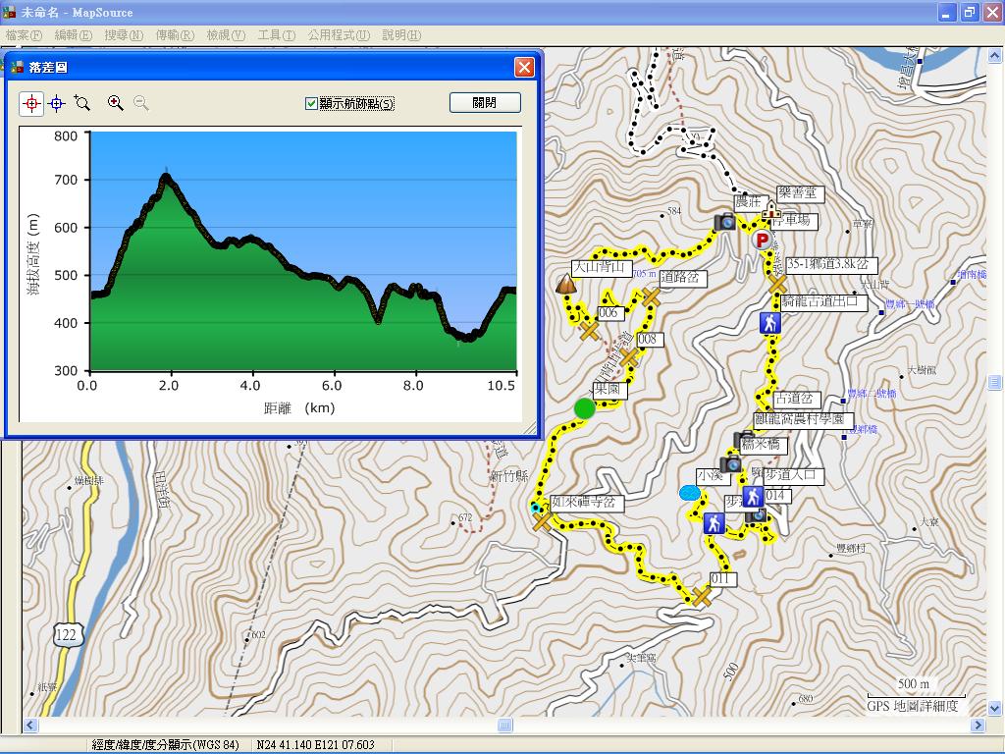Image resolution: width=1005 pixels, height=754 pixels.
Task: Click the X crossing marker at 道路岔
Action: 651,297
